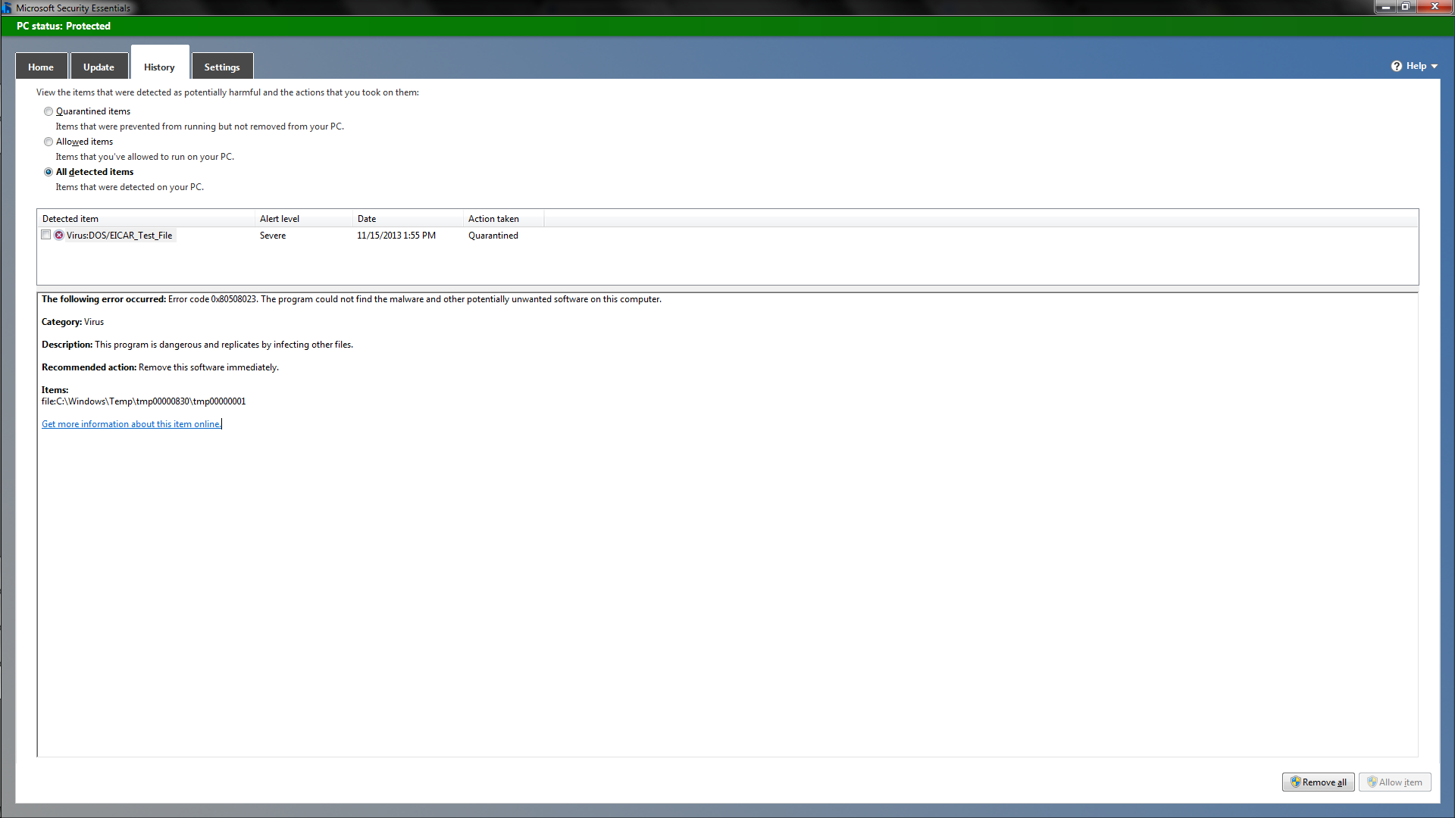Open the Settings tab
Viewport: 1455px width, 818px height.
pyautogui.click(x=222, y=67)
